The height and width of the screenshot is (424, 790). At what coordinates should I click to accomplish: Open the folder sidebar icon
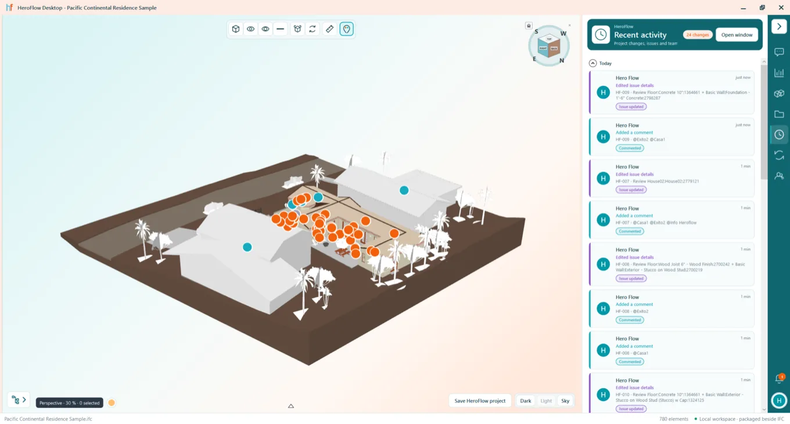point(779,114)
